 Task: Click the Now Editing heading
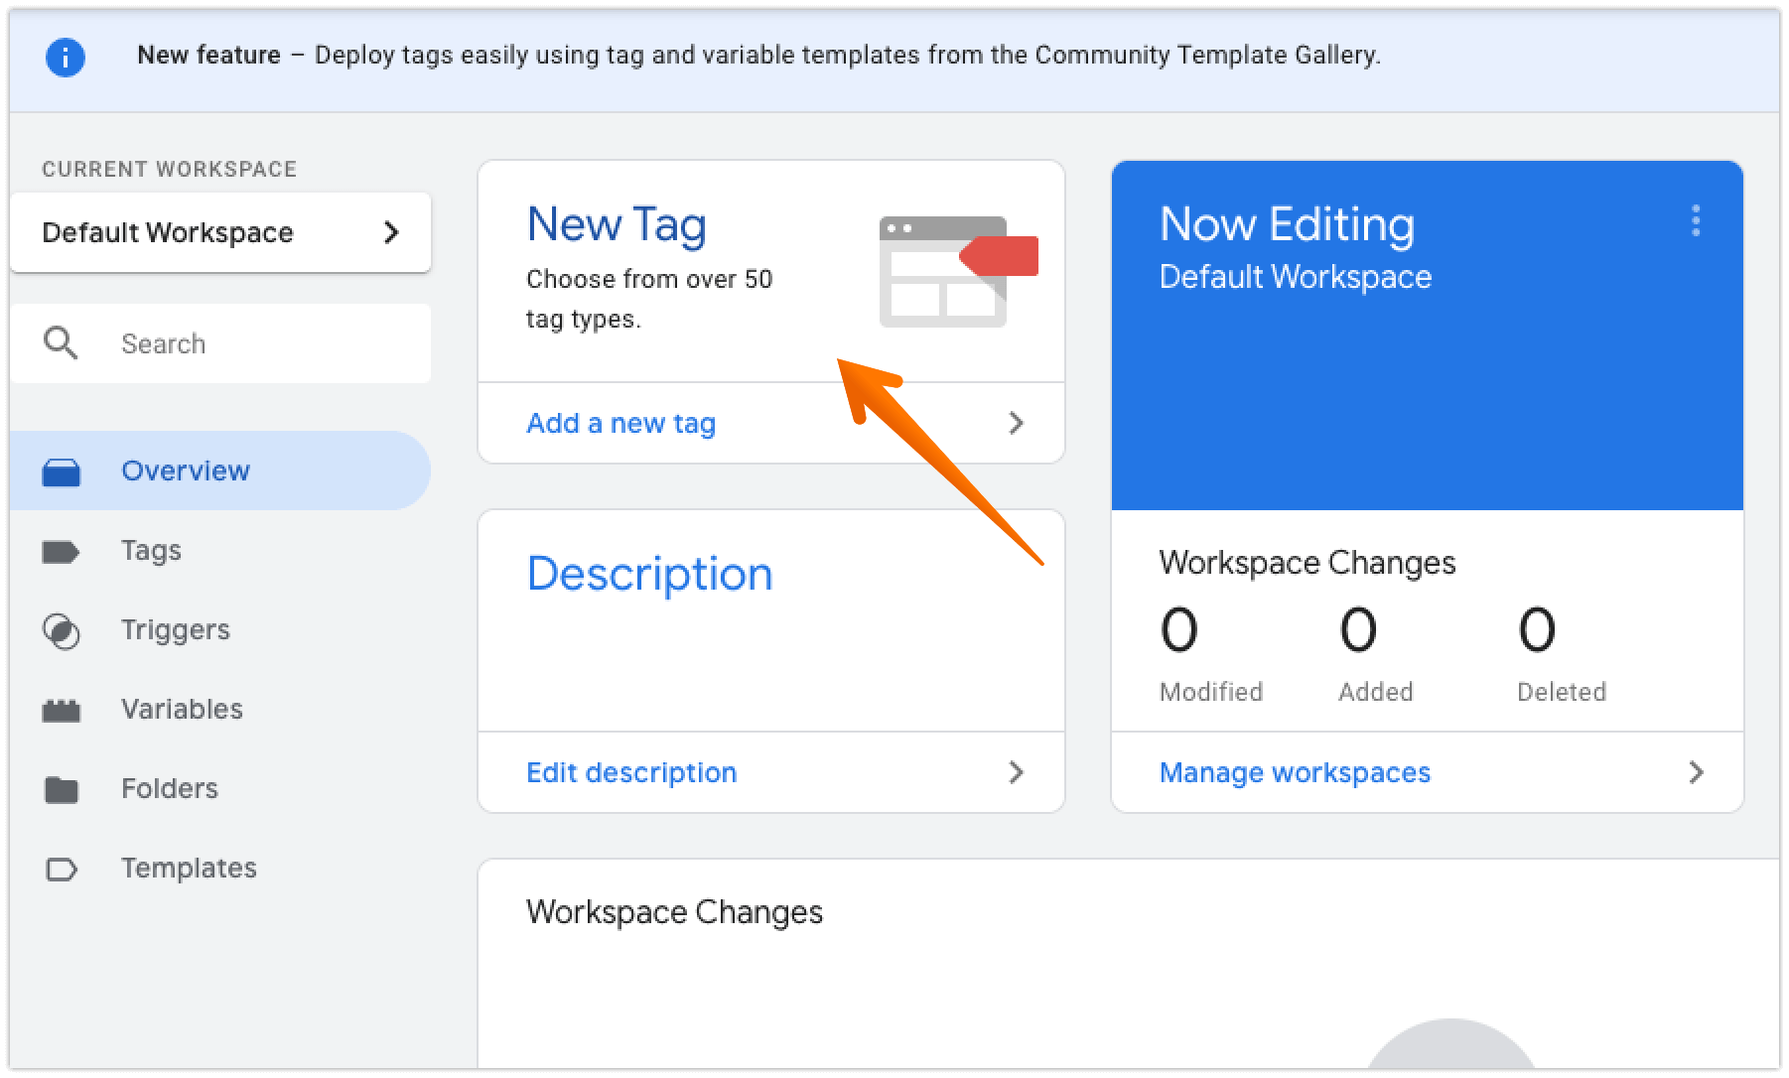click(x=1287, y=224)
